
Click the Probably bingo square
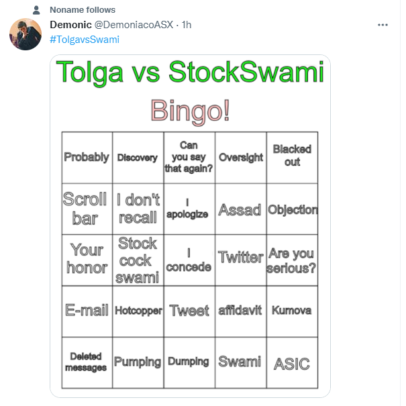(87, 158)
